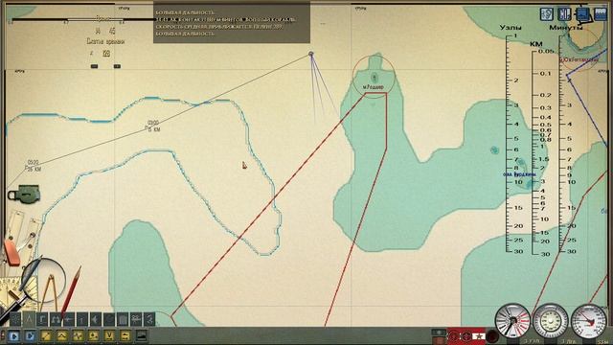Viewport: 613px width, 345px height.
Task: Click the first red circular emblem in red panel
Action: 453,336
